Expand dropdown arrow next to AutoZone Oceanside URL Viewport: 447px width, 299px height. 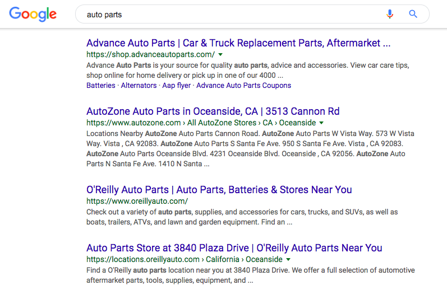[321, 123]
